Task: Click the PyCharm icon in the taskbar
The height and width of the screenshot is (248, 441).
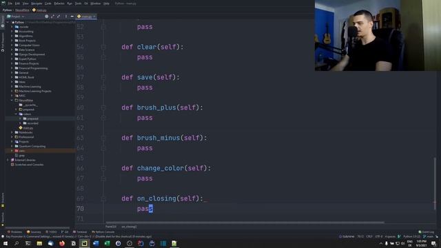Action: click(84, 243)
